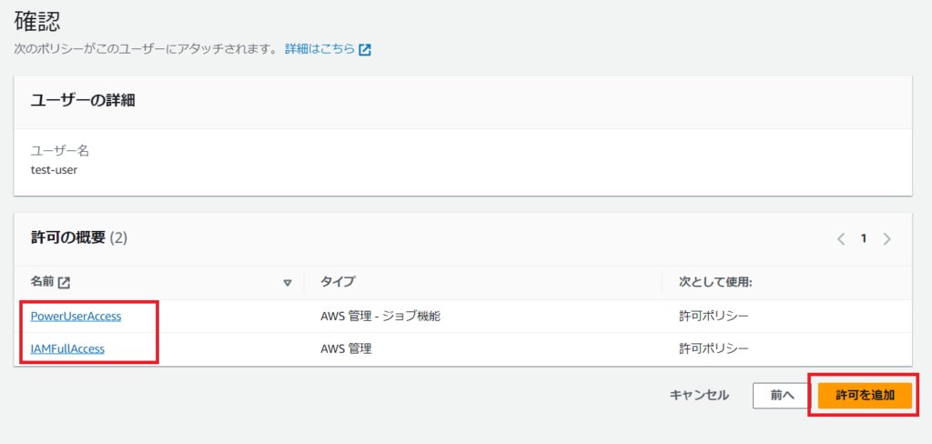Image resolution: width=932 pixels, height=444 pixels.
Task: Open the PowerUserAccess policy link
Action: click(x=76, y=316)
